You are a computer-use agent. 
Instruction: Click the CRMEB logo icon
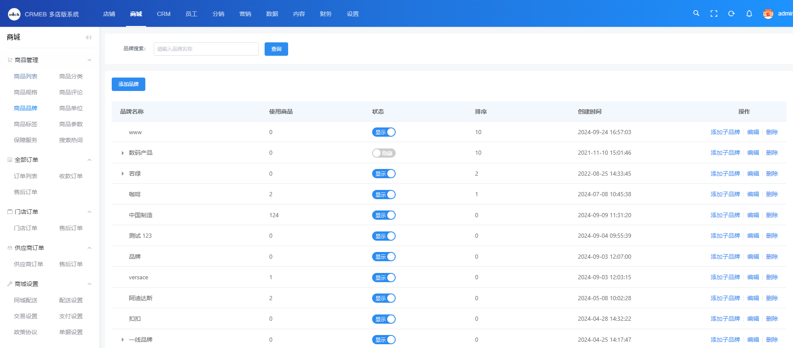[14, 14]
